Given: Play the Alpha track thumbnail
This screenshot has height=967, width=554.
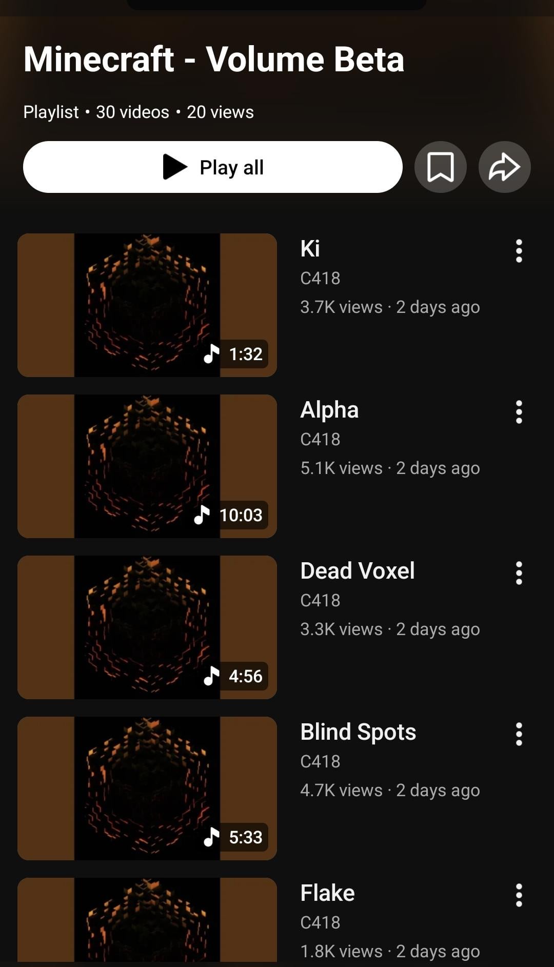Looking at the screenshot, I should pos(147,466).
